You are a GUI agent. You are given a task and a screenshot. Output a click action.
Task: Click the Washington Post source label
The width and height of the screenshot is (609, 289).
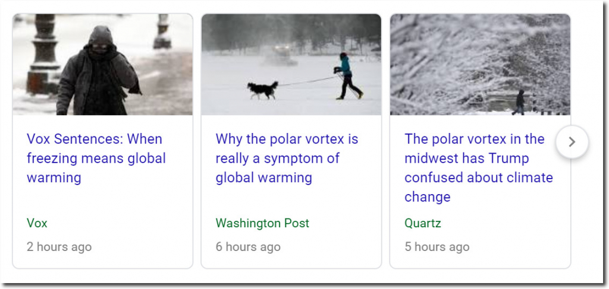262,223
